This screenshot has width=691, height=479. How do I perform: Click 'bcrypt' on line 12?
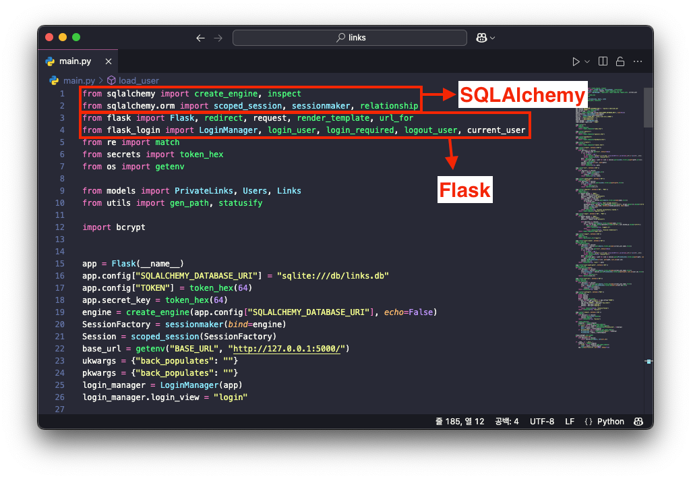[x=130, y=227]
